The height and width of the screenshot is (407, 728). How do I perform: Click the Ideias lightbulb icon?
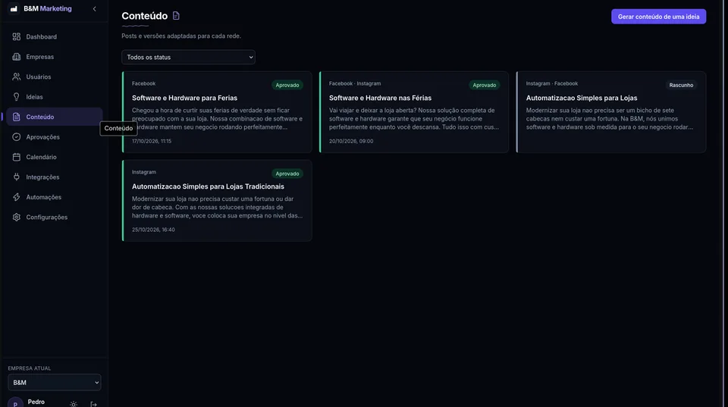pos(16,96)
